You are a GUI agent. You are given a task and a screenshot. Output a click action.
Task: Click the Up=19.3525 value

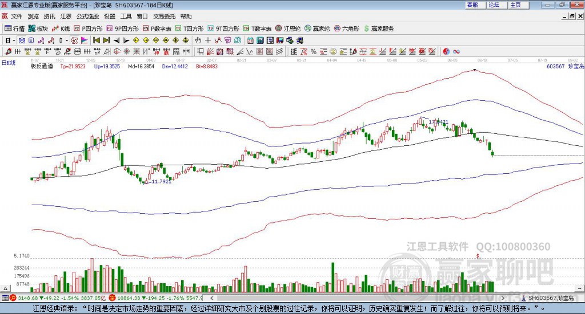point(107,66)
